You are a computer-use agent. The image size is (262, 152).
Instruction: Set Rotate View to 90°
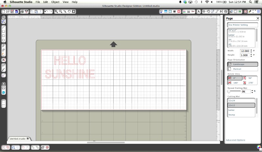click(x=250, y=78)
